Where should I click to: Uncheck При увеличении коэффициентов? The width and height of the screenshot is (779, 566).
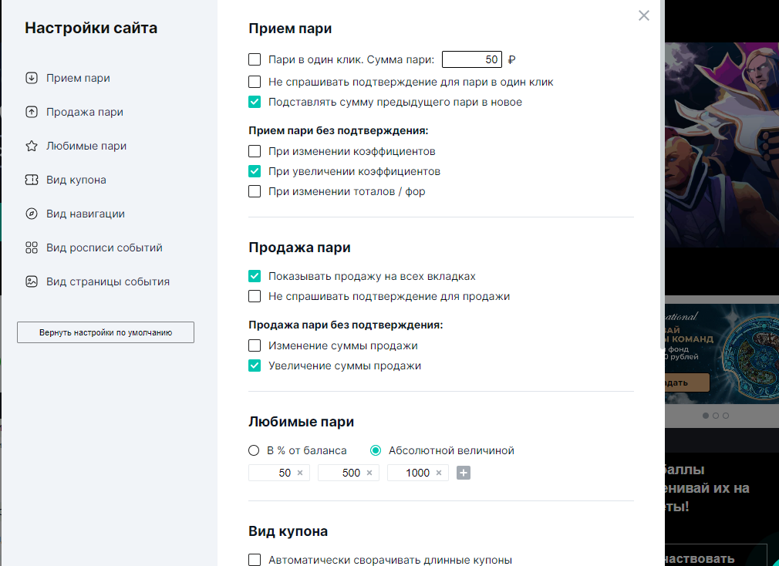coord(255,171)
